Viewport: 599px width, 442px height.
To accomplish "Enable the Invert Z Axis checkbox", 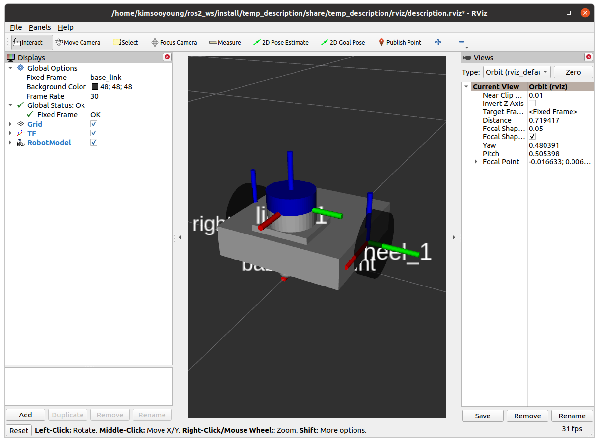I will click(532, 104).
